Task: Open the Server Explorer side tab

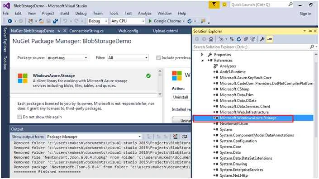Action: [x=5, y=40]
